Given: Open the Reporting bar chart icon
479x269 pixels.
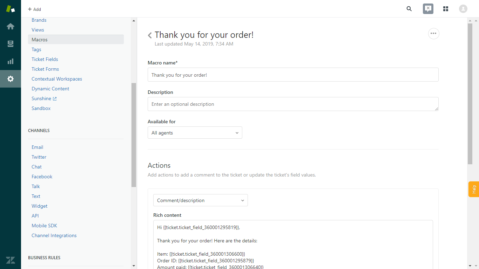Looking at the screenshot, I should click(x=11, y=61).
